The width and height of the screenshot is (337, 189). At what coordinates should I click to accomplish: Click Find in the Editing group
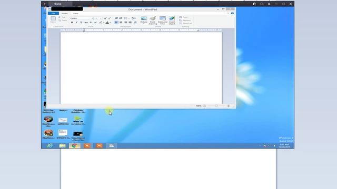(183, 17)
